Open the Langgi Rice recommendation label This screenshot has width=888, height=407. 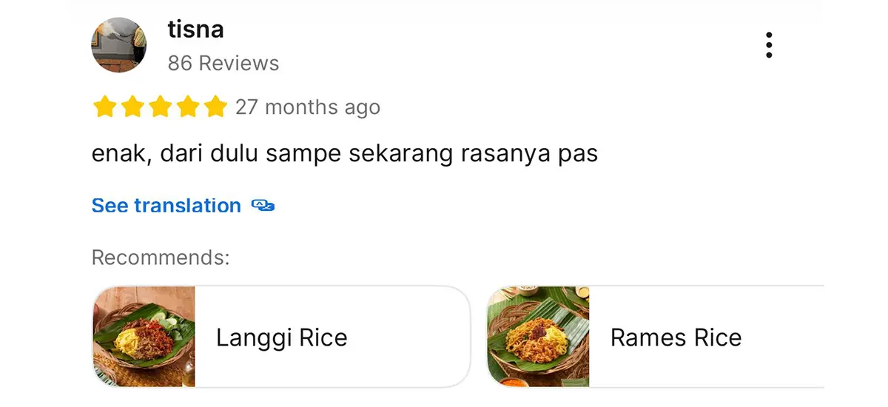tap(281, 338)
